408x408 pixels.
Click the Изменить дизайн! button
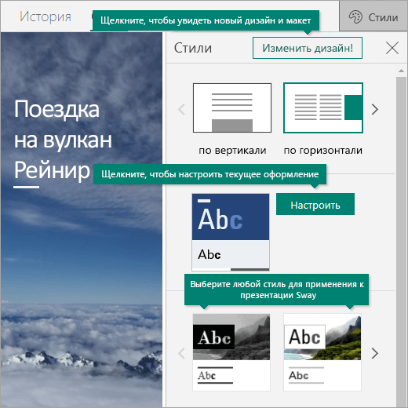308,48
